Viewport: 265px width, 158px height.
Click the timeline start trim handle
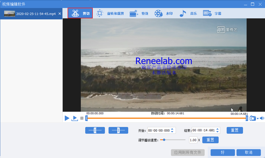coord(86,118)
